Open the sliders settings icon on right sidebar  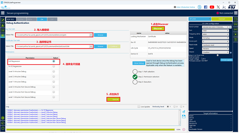tap(236, 39)
